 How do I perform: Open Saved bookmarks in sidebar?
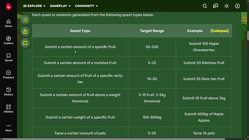pos(9,57)
